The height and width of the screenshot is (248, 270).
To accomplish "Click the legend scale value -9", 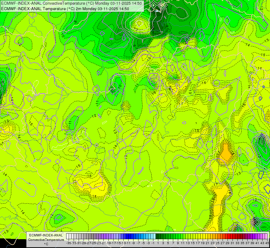I will (133, 243).
